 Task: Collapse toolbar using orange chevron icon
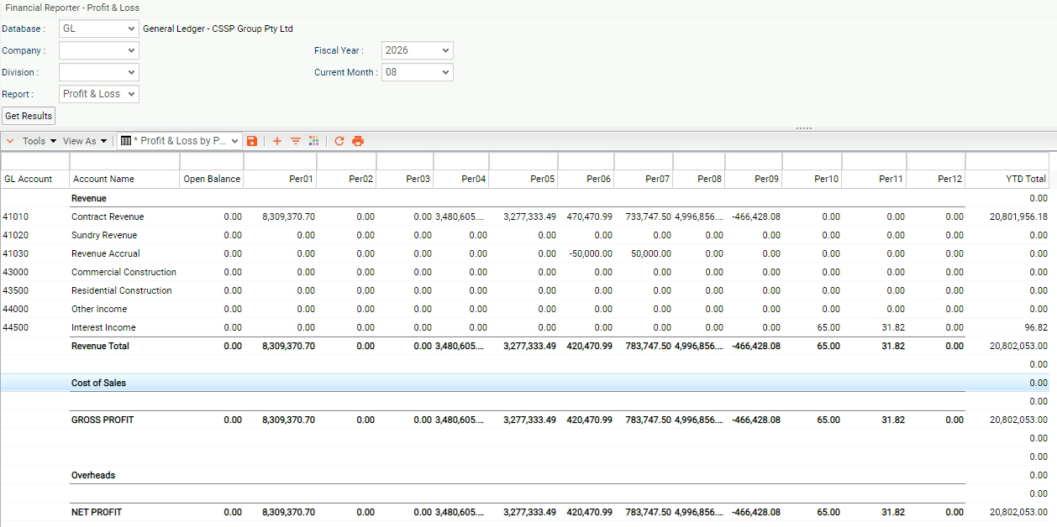tap(10, 141)
